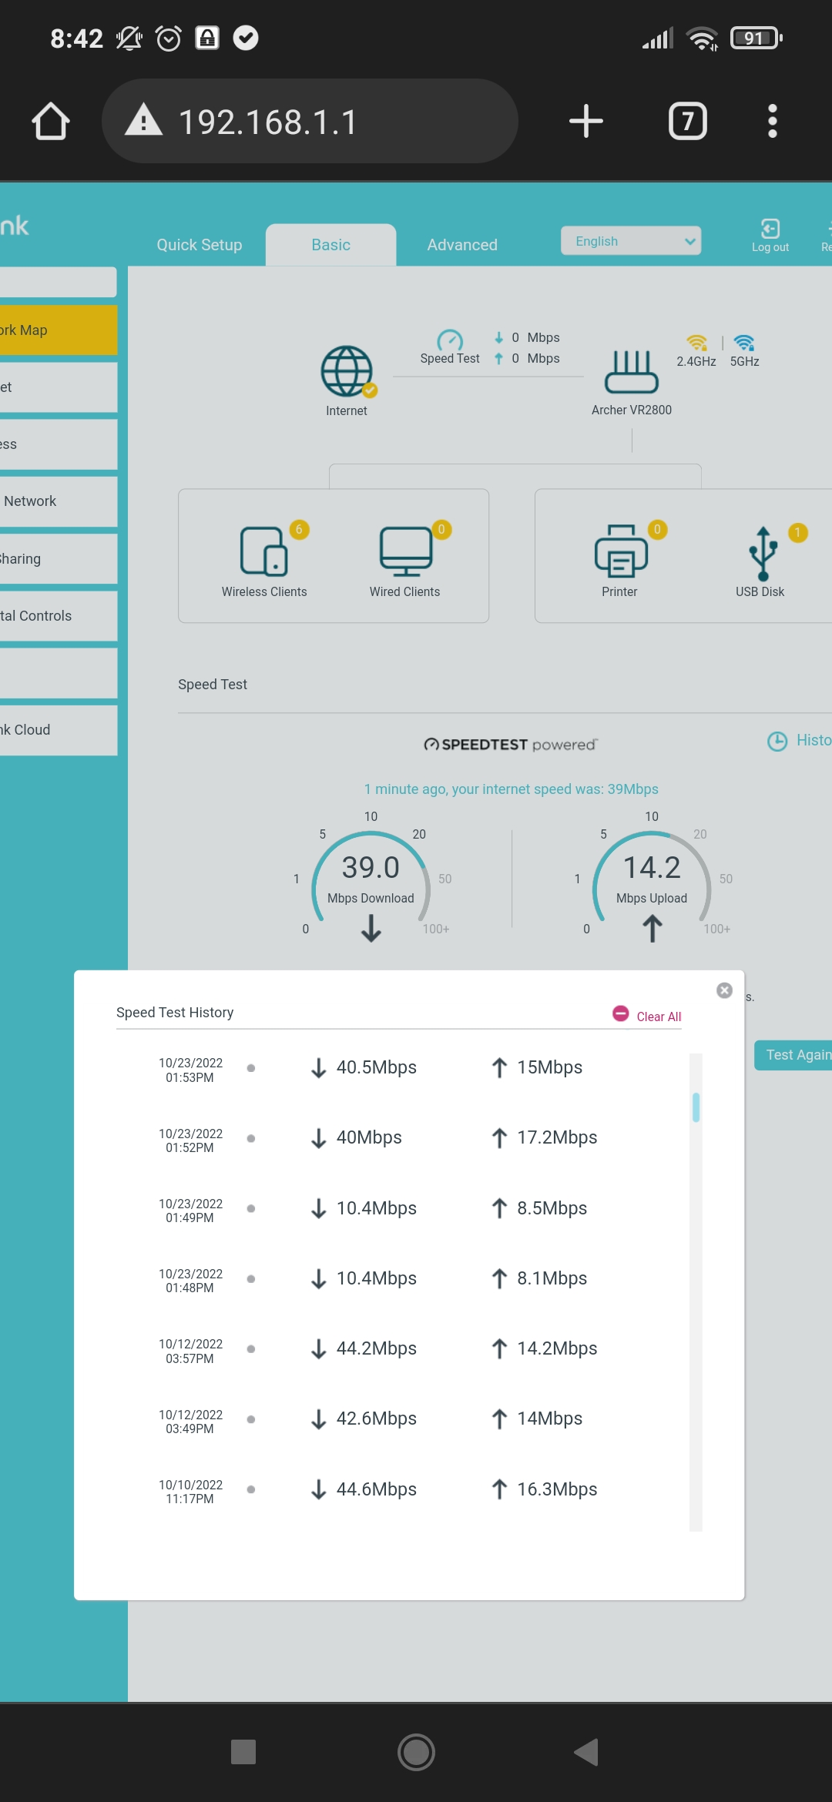Tap the alarm clock status icon
The height and width of the screenshot is (1802, 832).
tap(168, 38)
